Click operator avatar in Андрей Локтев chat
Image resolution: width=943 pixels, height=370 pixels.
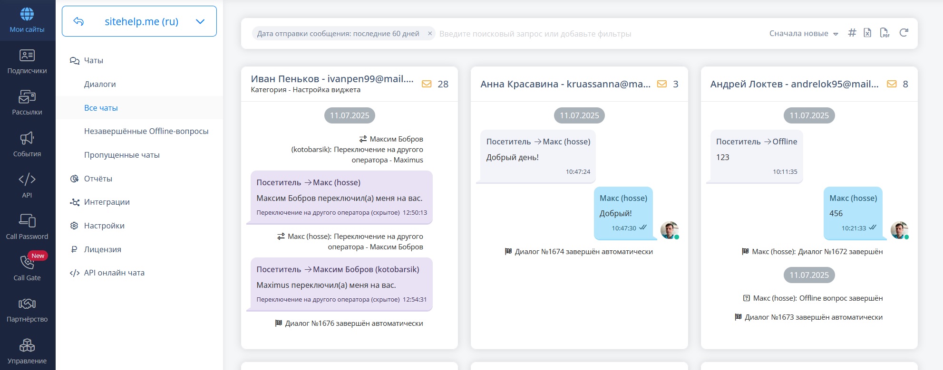pos(899,230)
